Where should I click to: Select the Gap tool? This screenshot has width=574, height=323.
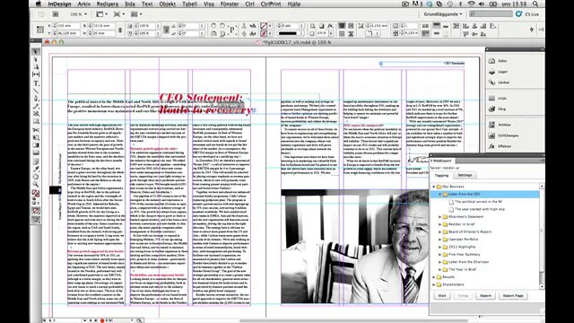pos(36,74)
